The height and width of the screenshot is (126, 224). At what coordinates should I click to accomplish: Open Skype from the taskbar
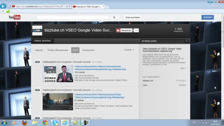tap(55, 123)
